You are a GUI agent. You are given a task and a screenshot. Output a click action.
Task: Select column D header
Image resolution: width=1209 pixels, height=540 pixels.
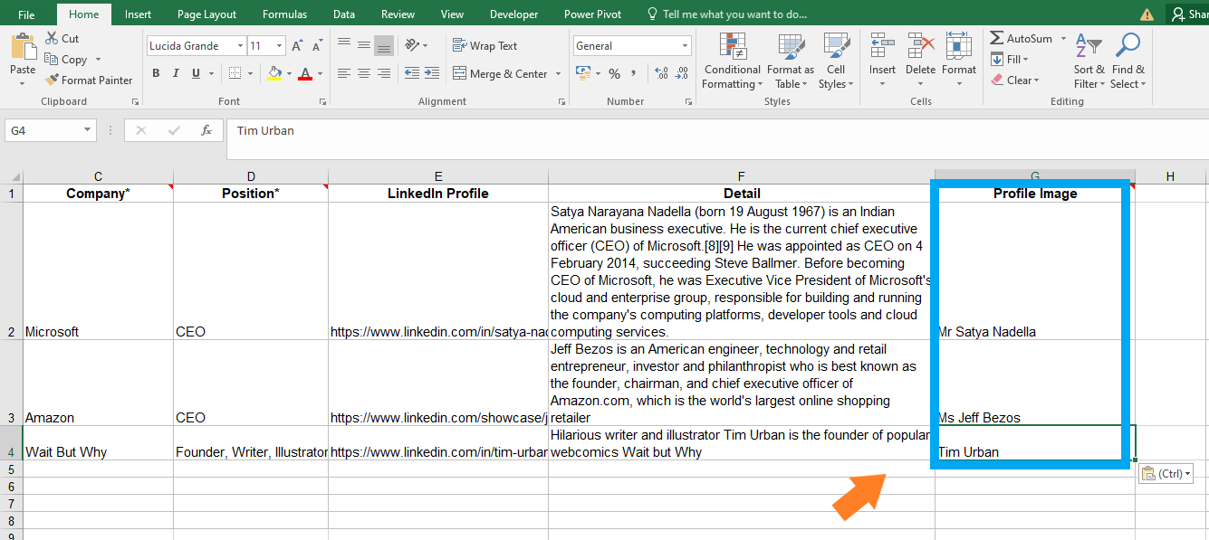pyautogui.click(x=251, y=176)
